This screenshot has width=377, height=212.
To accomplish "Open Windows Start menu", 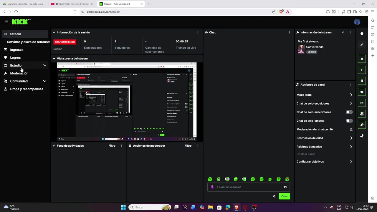I will pos(123,207).
